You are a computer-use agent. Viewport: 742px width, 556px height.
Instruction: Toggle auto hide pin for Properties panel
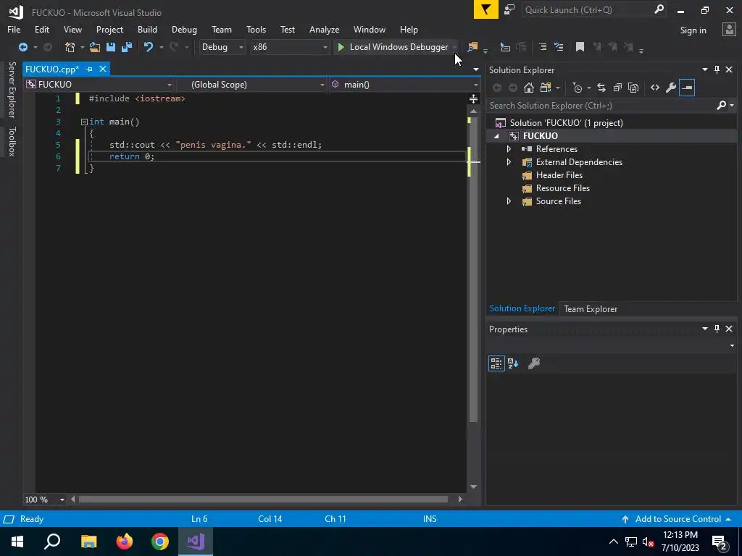click(717, 329)
